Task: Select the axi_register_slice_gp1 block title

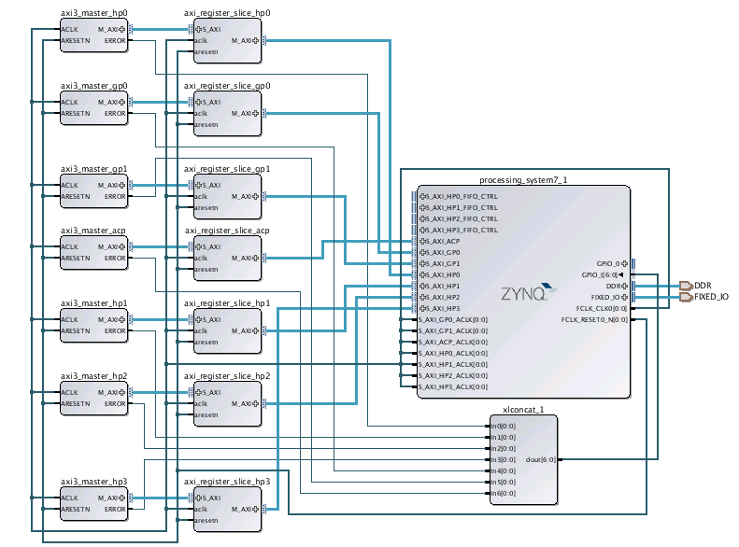Action: coord(227,169)
